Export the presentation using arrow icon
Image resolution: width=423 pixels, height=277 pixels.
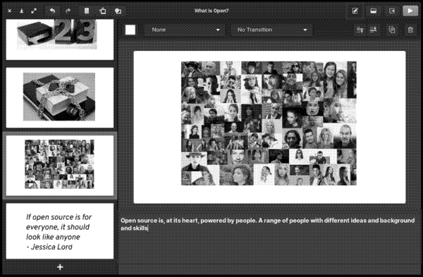(392, 11)
